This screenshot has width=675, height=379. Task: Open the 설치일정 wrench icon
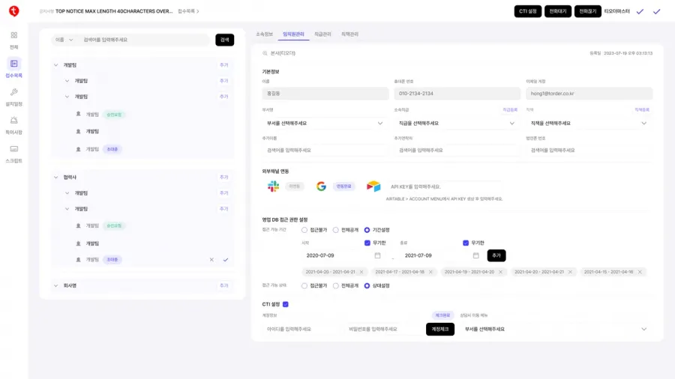pyautogui.click(x=13, y=92)
